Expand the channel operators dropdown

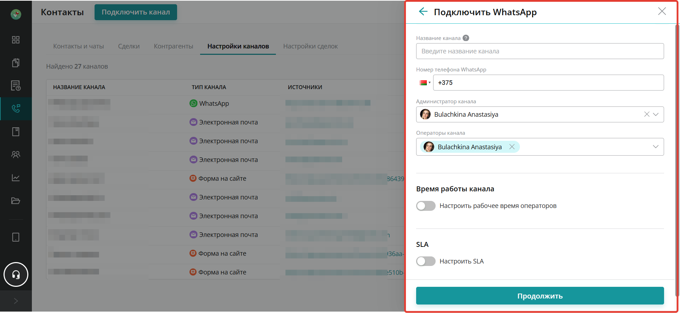click(x=656, y=147)
